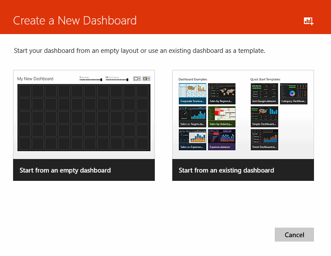Select the Sales-vs-Expenses dashboard thumbnail
Image resolution: width=331 pixels, height=256 pixels.
(x=192, y=139)
